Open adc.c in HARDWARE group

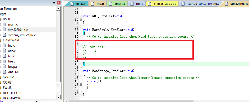click(12, 51)
